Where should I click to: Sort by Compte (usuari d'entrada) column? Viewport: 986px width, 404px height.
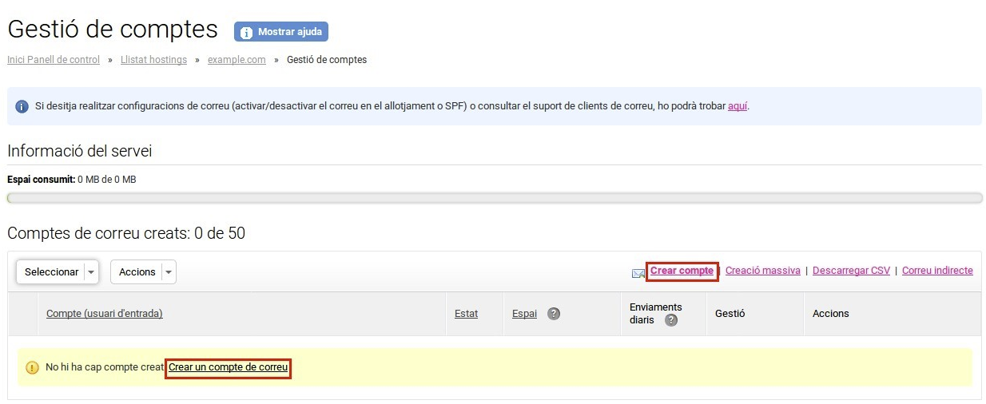point(105,314)
